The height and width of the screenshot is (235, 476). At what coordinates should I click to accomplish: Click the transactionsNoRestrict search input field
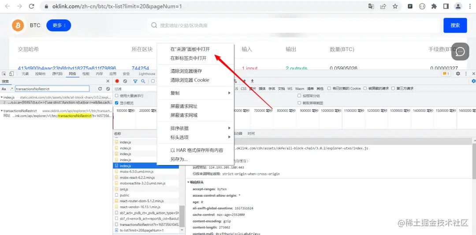[52, 89]
